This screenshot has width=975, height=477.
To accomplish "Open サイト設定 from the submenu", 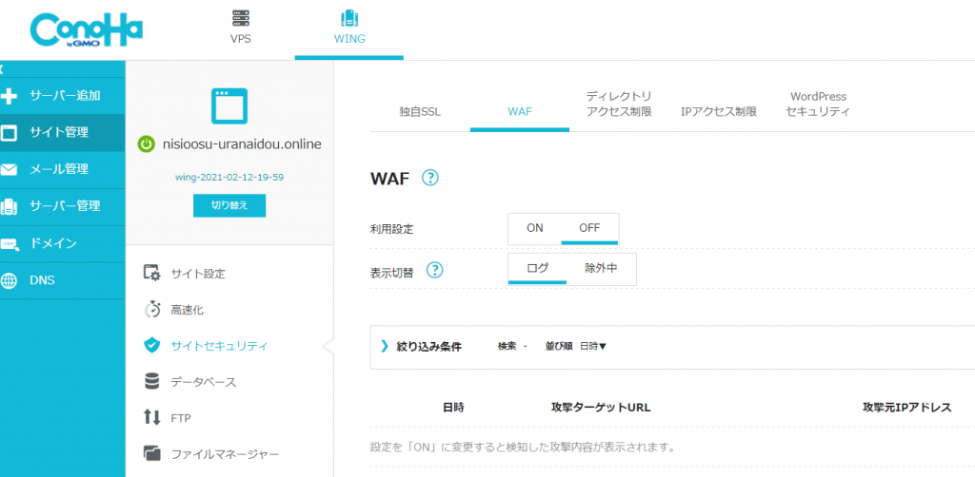I will tap(185, 274).
